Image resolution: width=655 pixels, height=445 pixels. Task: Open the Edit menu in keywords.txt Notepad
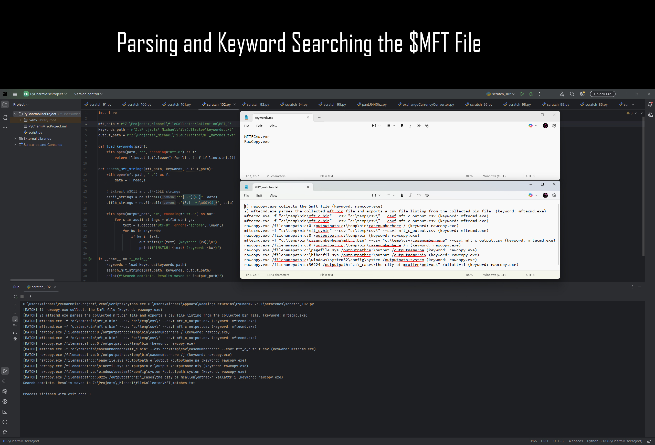pos(259,126)
